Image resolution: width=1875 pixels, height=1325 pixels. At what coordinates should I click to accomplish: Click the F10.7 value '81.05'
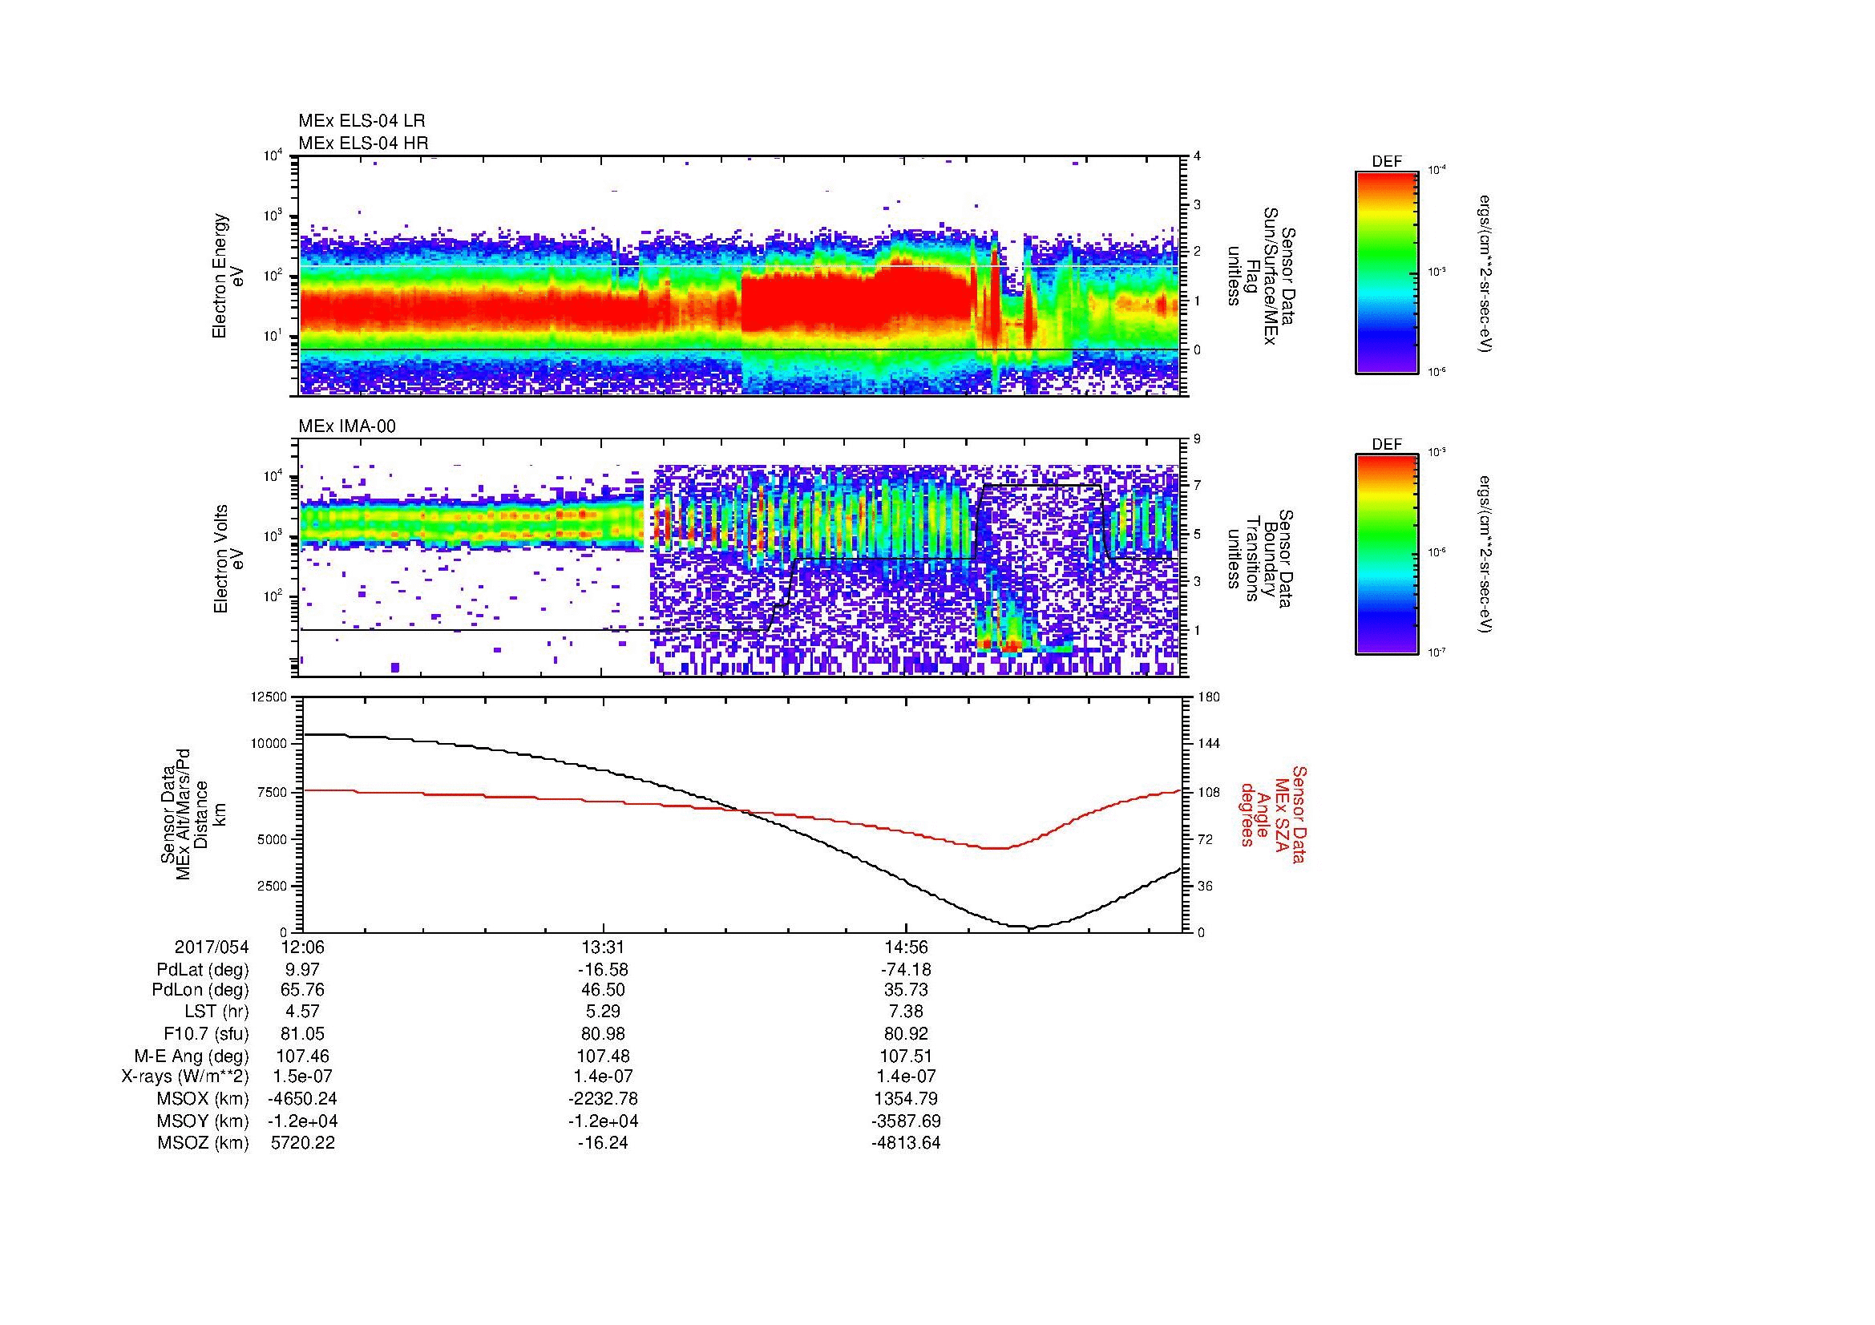[302, 1034]
